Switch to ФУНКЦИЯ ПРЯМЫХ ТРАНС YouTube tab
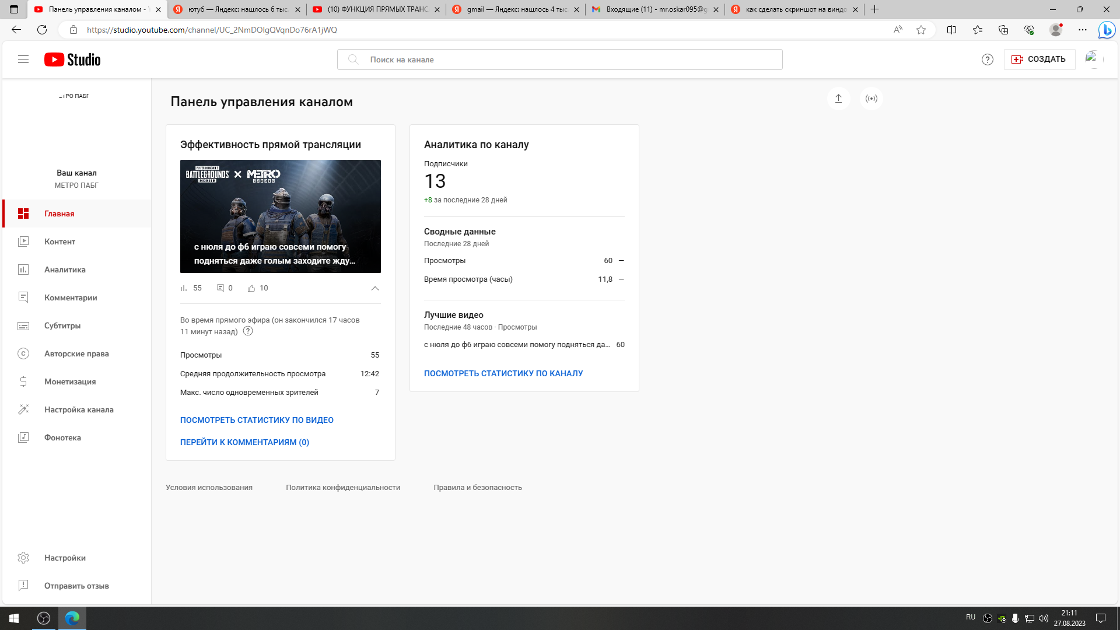Screen dimensions: 1120x630 tap(376, 9)
